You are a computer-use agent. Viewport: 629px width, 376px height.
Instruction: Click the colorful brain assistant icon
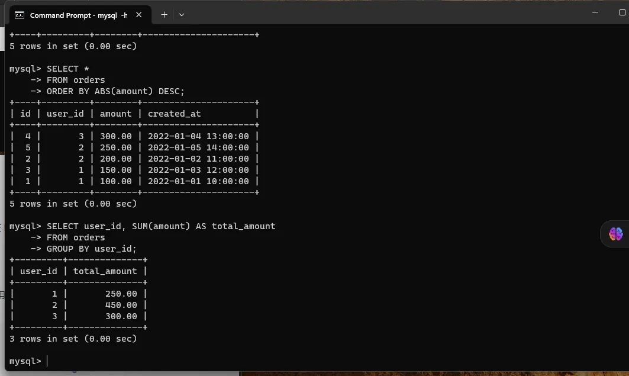615,234
